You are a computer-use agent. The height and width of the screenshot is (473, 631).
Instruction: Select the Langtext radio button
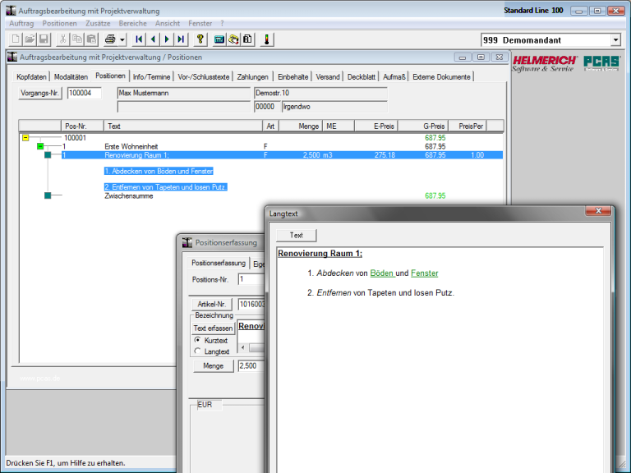point(197,351)
